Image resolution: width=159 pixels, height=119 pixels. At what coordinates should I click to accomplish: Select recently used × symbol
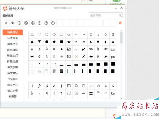[6, 23]
